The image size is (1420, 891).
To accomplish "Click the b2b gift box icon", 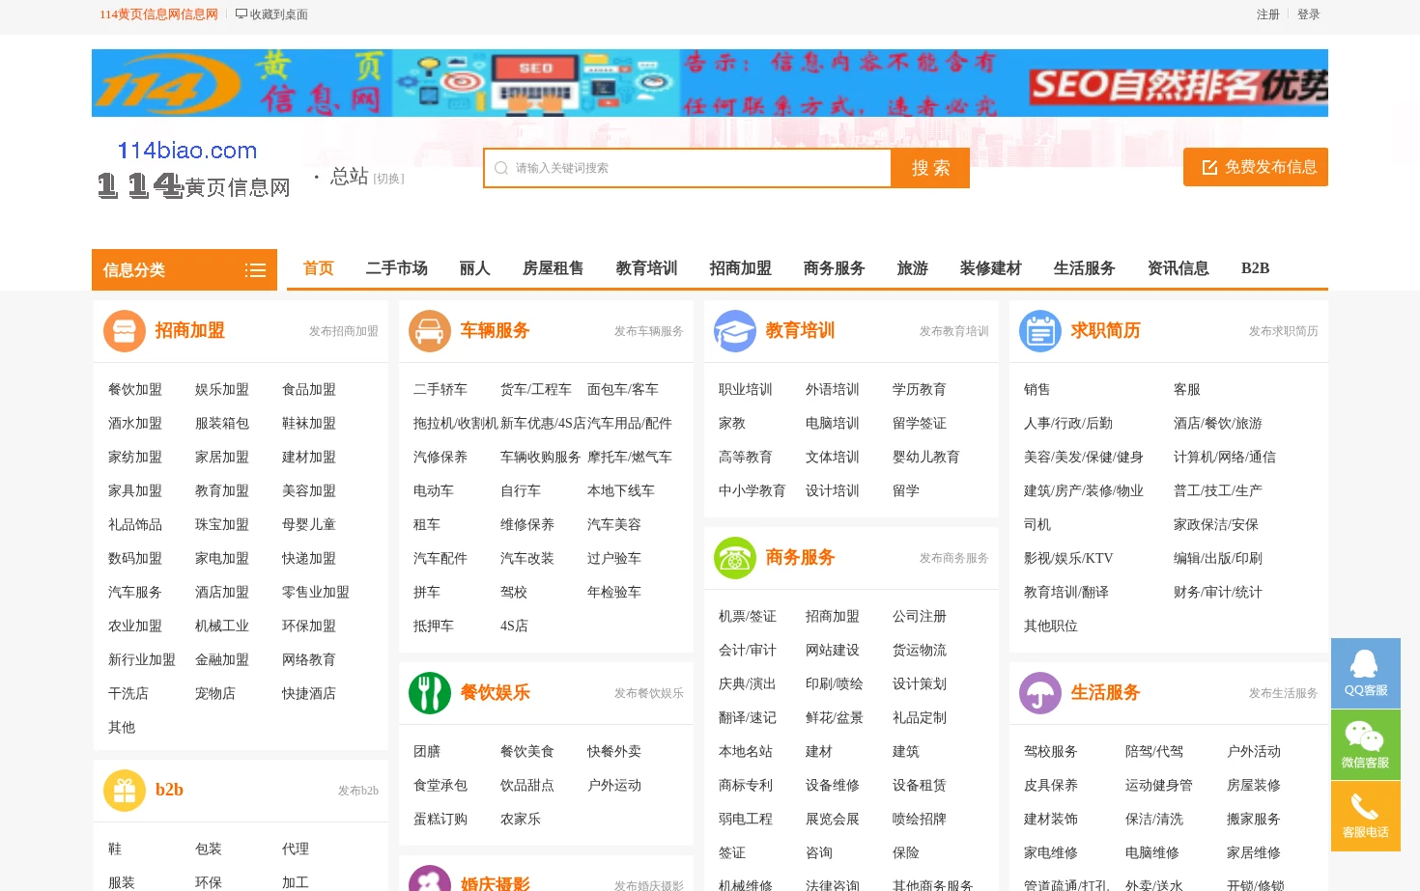I will [124, 791].
